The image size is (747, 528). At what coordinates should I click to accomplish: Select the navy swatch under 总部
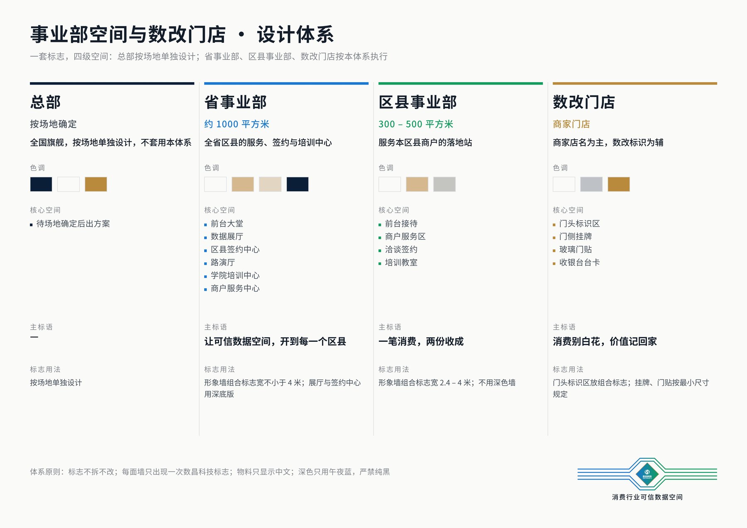[41, 184]
